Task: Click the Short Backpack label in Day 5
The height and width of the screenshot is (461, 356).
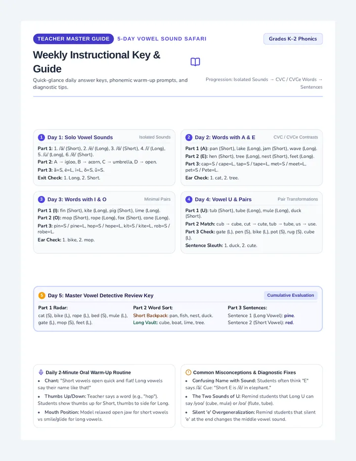Action: click(x=150, y=316)
